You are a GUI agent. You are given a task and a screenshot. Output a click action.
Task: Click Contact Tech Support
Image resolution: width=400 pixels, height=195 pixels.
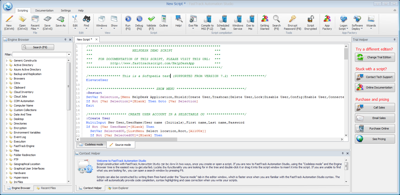coord(375,77)
